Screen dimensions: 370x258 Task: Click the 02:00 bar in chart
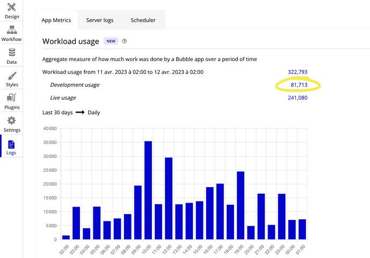pyautogui.click(x=66, y=238)
